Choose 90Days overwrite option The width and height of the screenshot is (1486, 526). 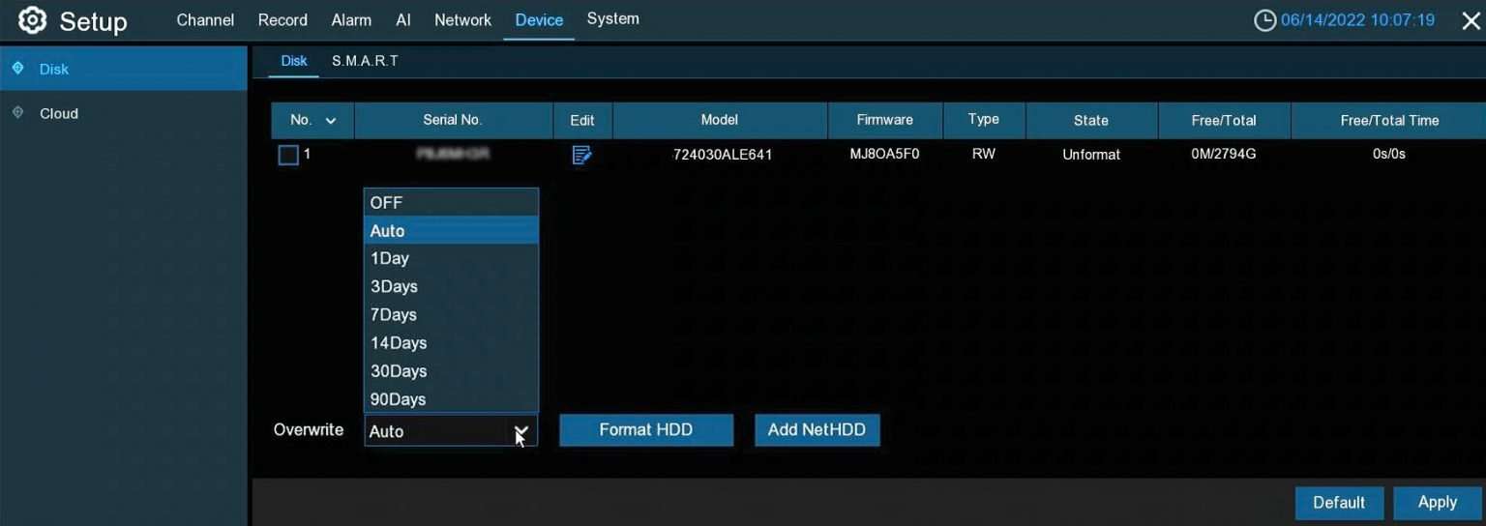(451, 398)
